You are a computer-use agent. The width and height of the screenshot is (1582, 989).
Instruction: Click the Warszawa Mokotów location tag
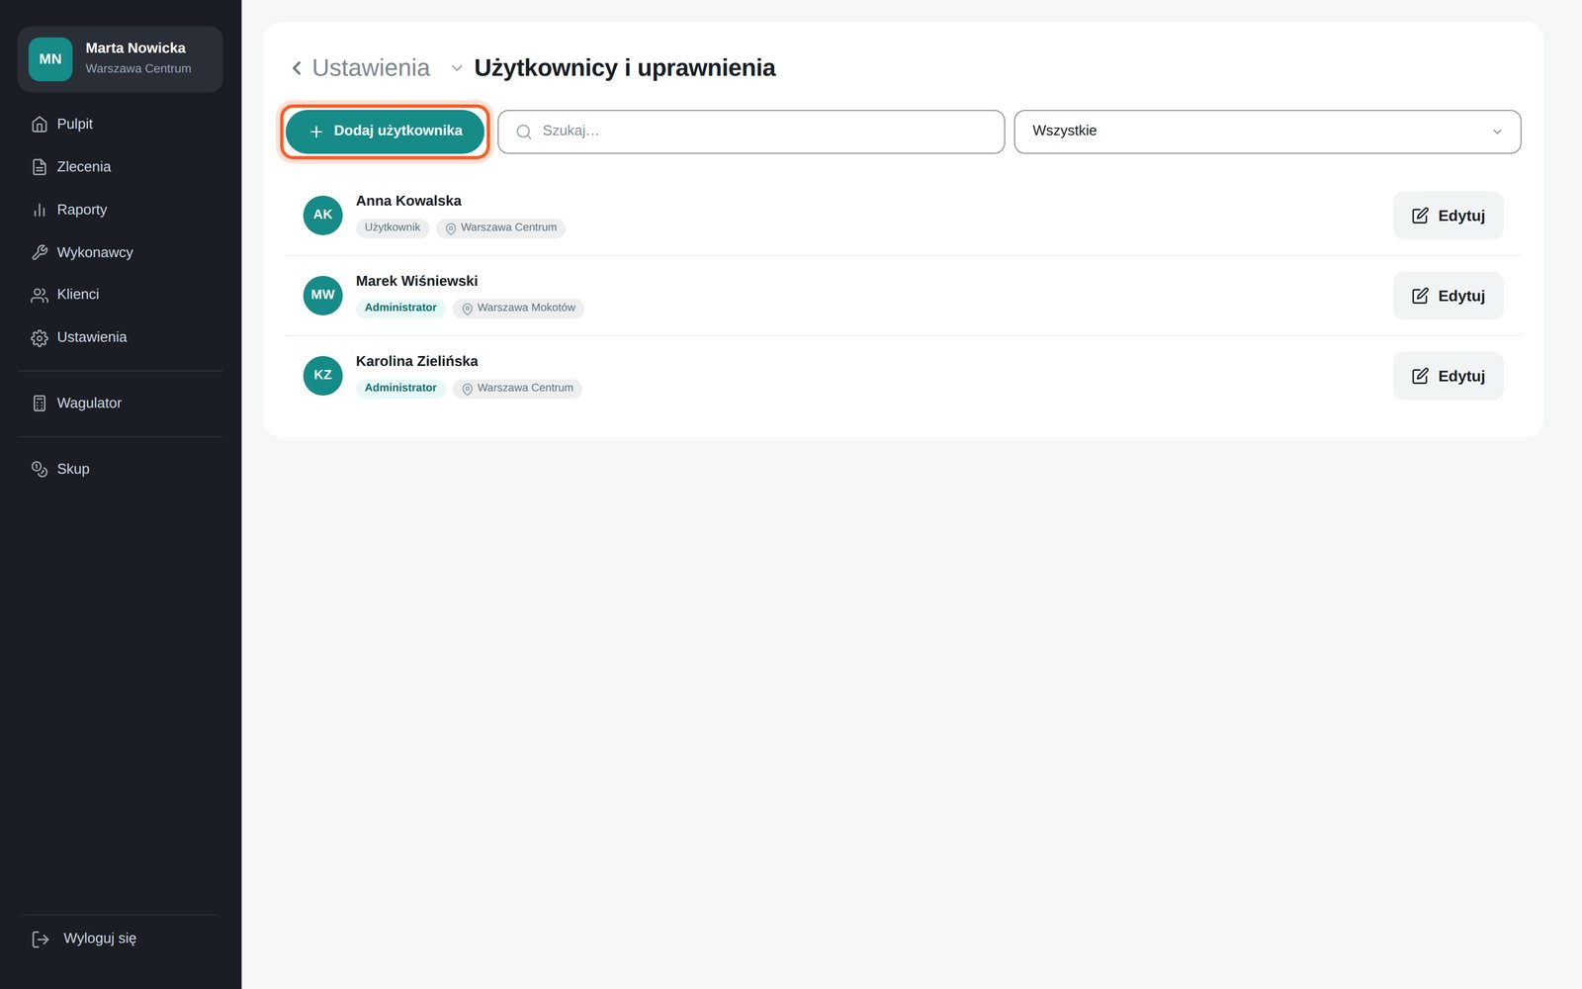pyautogui.click(x=518, y=308)
